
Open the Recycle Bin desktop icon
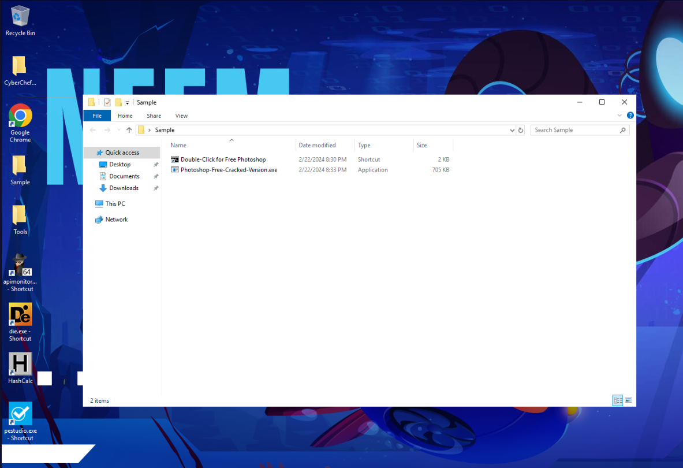20,20
